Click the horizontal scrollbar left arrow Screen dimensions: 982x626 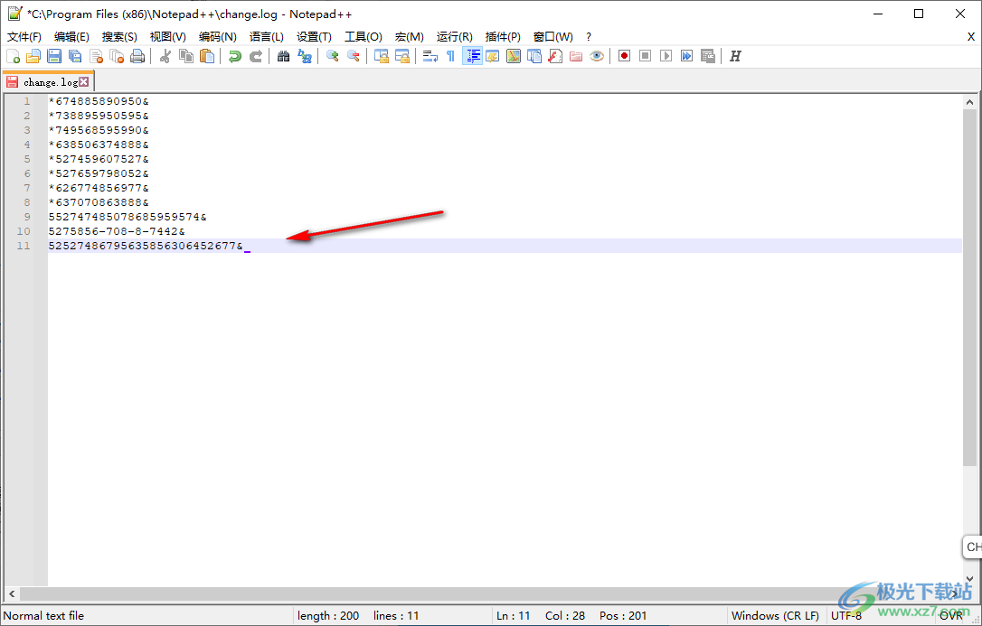(x=12, y=594)
